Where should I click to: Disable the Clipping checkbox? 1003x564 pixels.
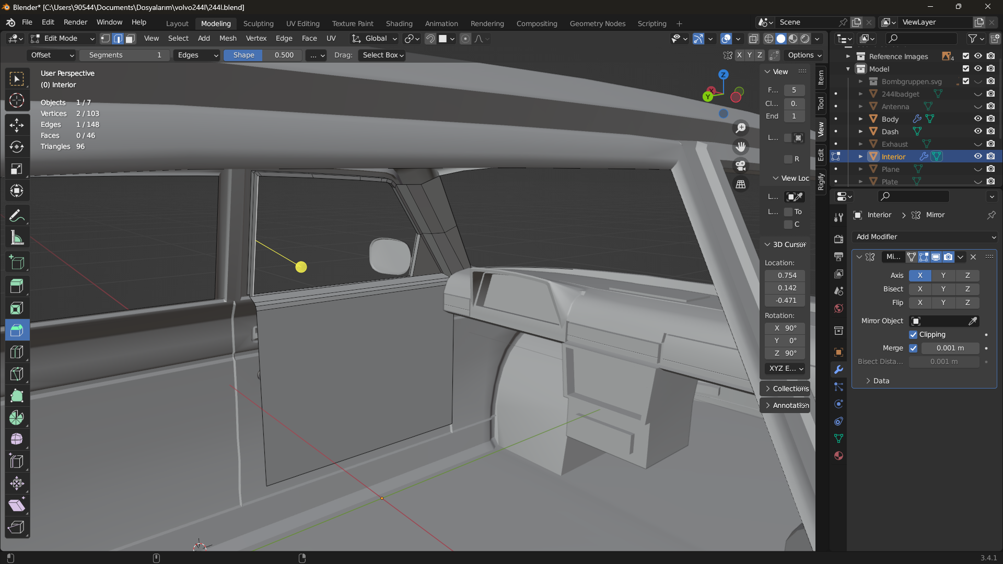coord(913,335)
